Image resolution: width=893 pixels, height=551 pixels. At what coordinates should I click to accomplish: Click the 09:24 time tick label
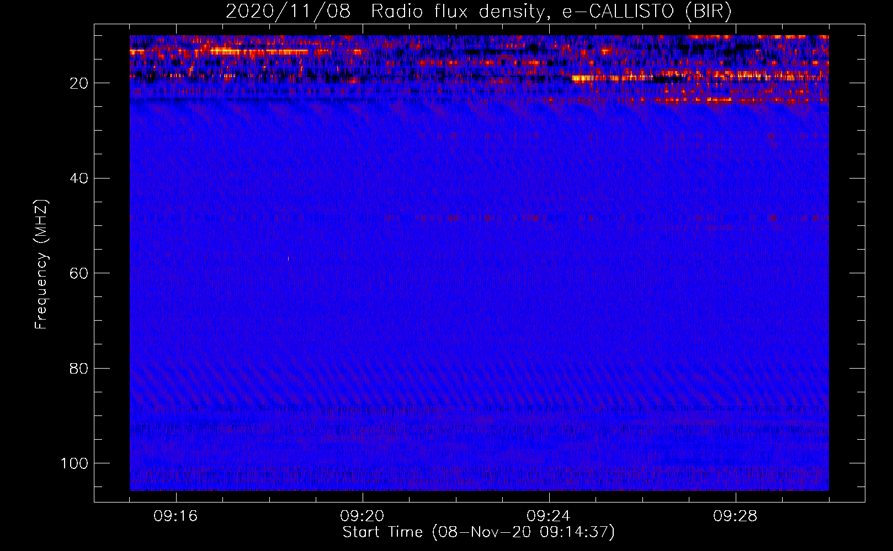(x=549, y=516)
